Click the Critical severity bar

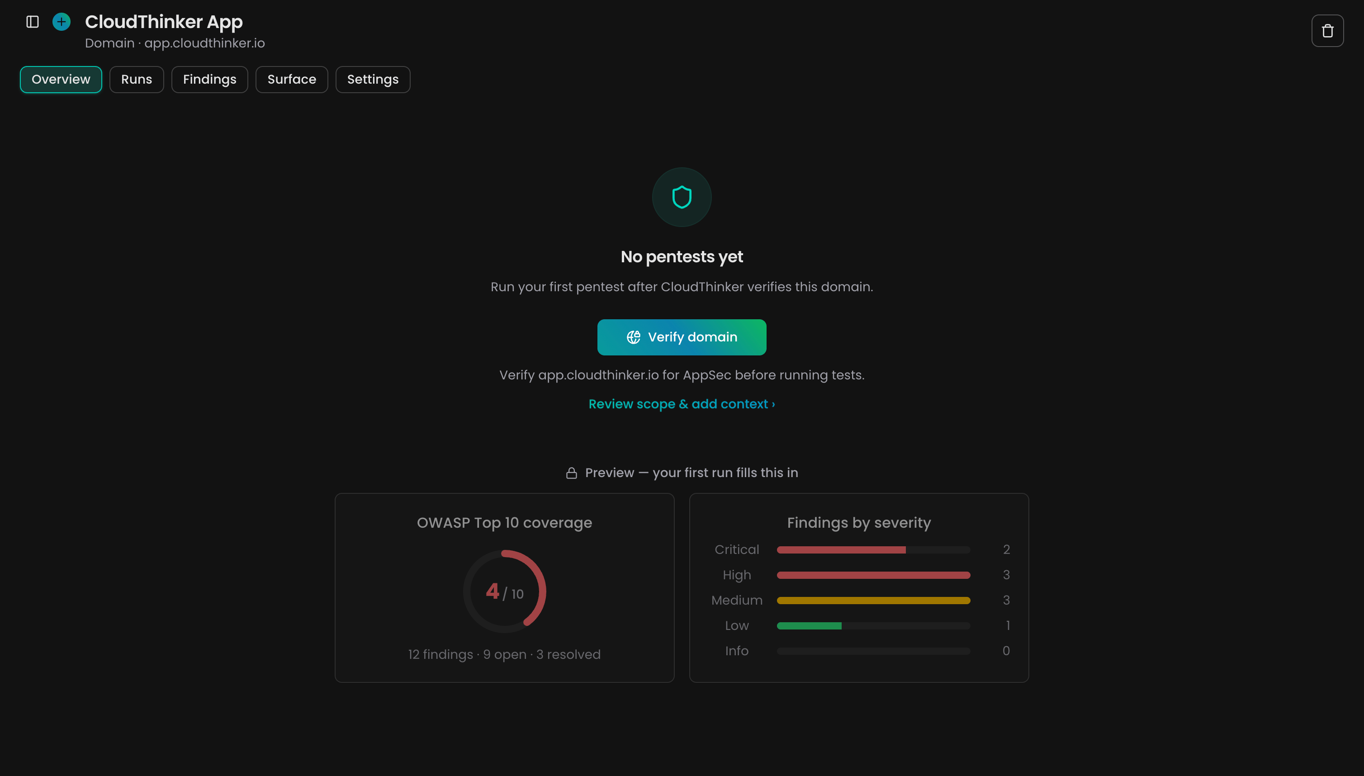(873, 550)
